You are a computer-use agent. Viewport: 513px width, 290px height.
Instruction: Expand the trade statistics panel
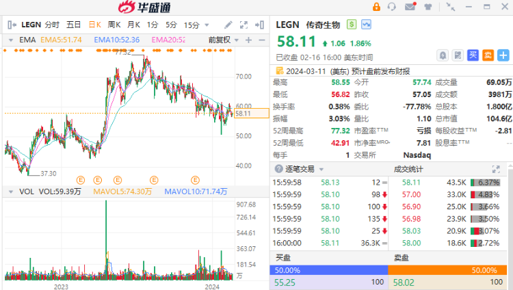point(496,169)
